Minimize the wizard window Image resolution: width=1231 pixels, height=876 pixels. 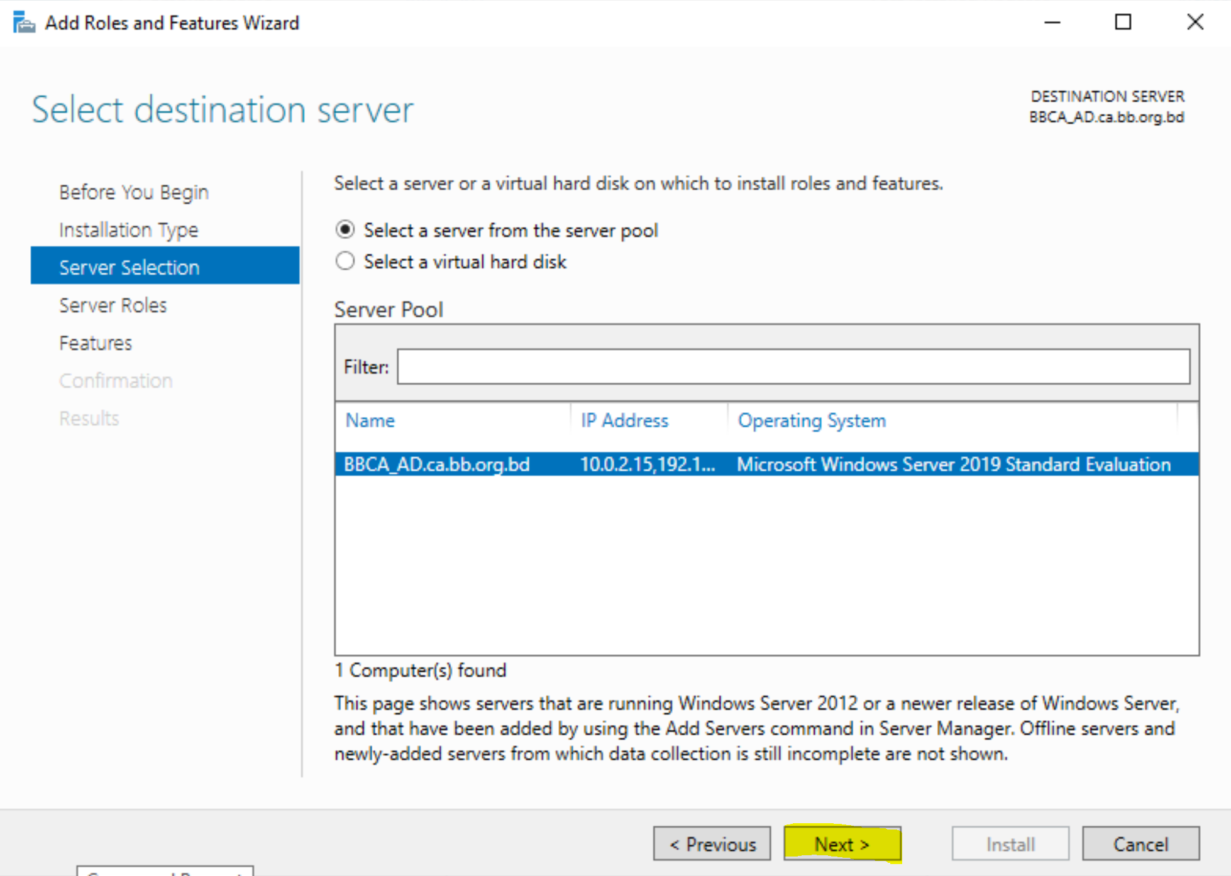pos(1052,22)
